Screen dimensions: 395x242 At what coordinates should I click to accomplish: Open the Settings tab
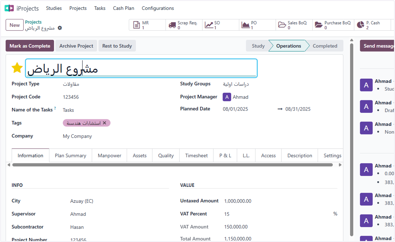[330, 156]
